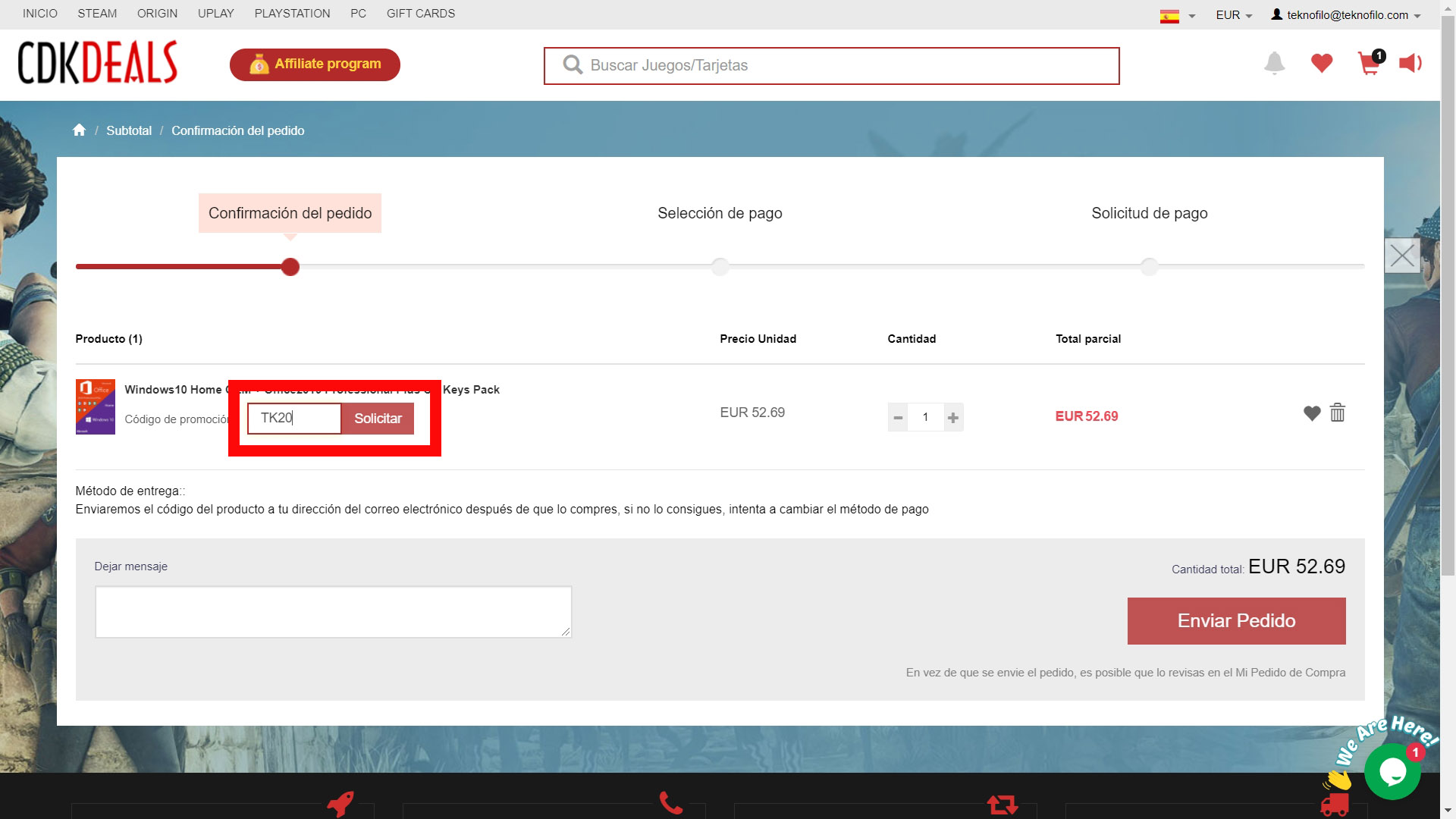This screenshot has height=819, width=1456.
Task: Click the third progress step circle
Action: click(x=1150, y=267)
